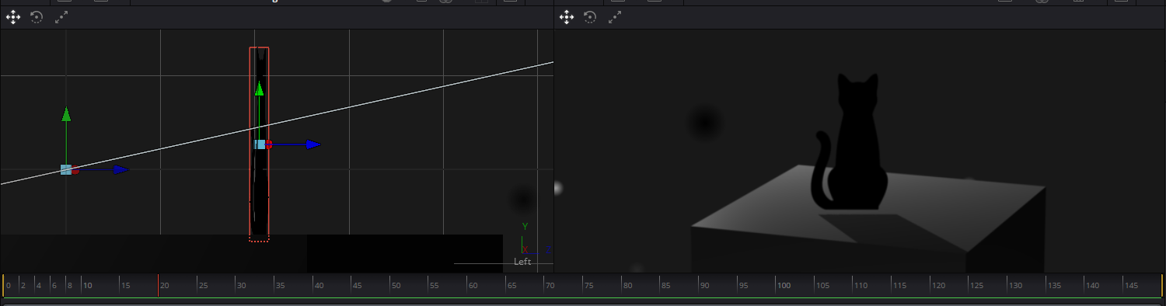Click the render range end marker near 145
The image size is (1166, 306).
point(1161,285)
